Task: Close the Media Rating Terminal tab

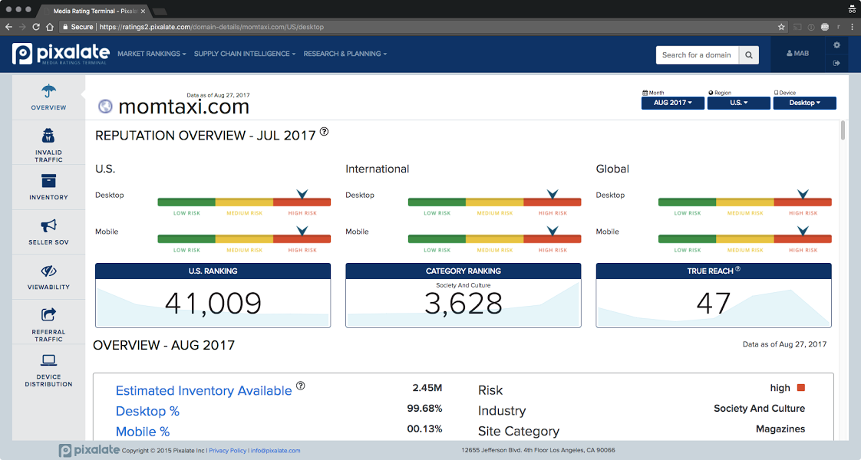Action: coord(143,11)
